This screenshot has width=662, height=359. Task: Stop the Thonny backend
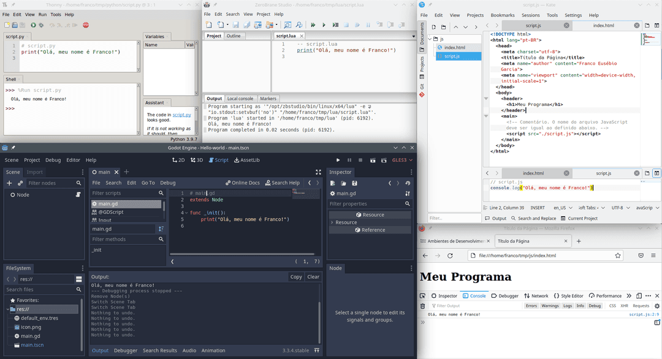click(85, 25)
